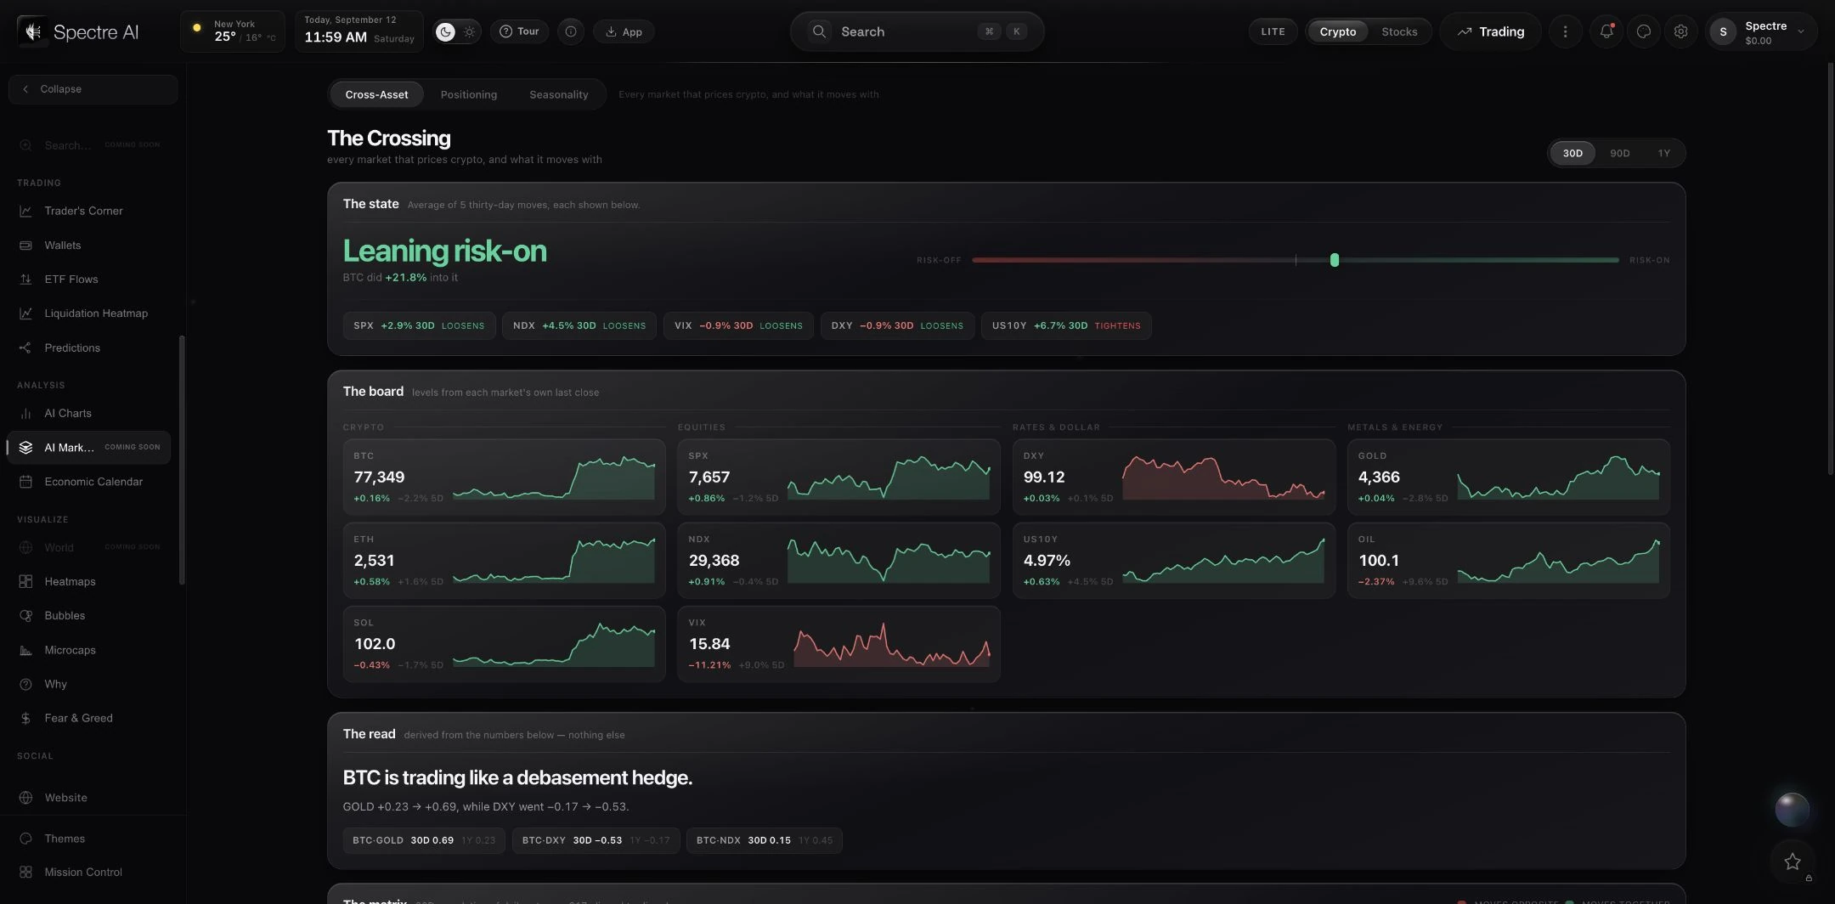Click the NDX +4.5% 30D chip
1835x904 pixels.
[x=579, y=325]
